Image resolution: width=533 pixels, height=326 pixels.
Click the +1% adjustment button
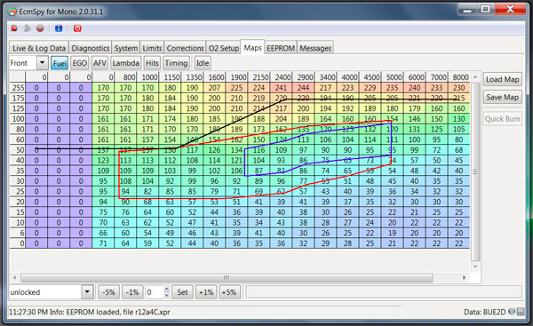(x=206, y=292)
